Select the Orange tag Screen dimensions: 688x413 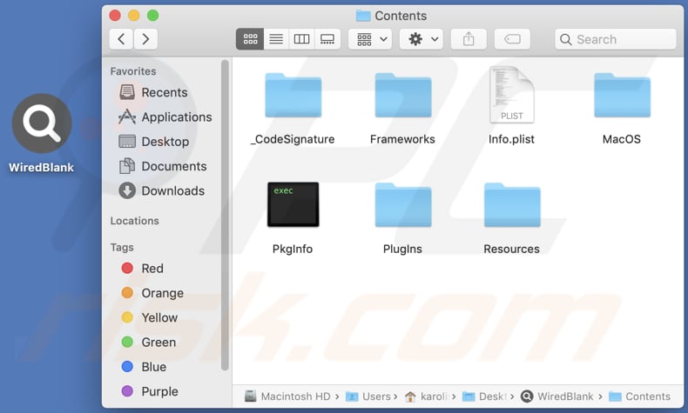(152, 292)
